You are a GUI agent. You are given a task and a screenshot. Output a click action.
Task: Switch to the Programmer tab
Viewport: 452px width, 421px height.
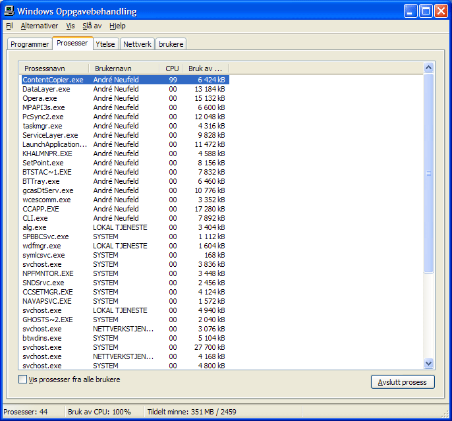coord(30,44)
